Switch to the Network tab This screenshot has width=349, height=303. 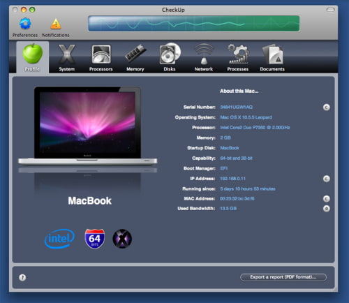(x=204, y=58)
